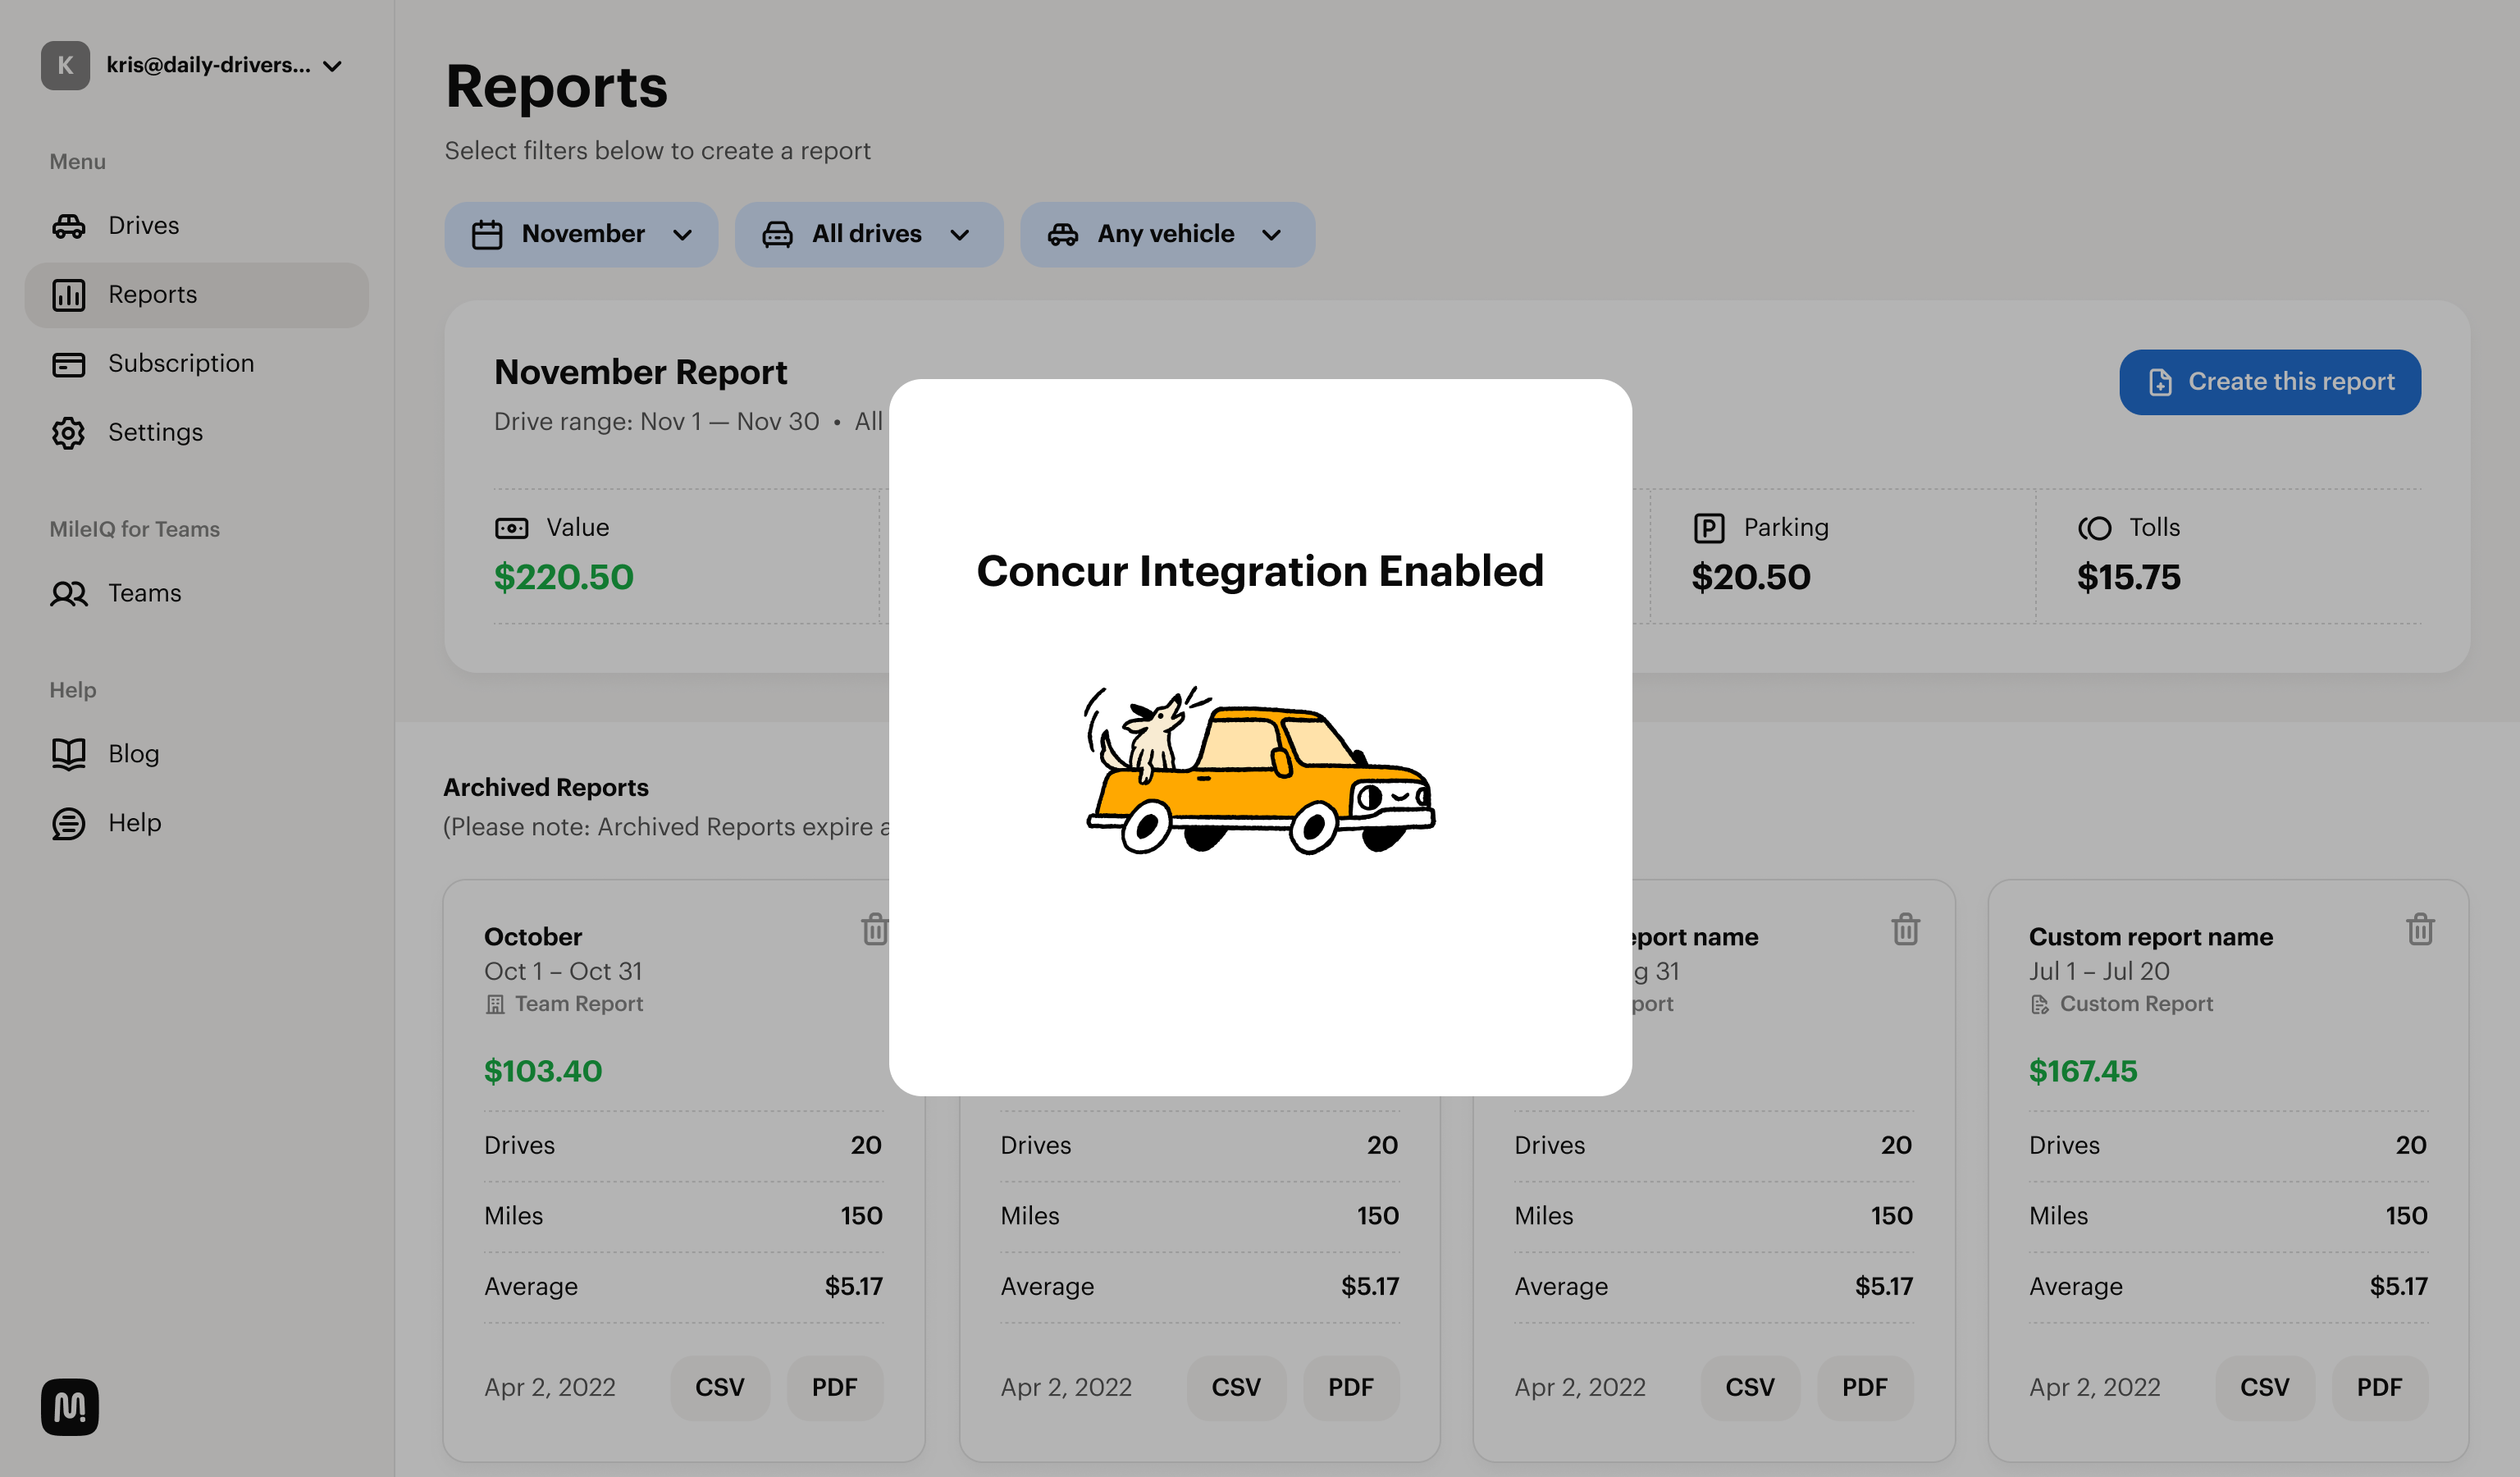Download CSV on second archived report card
The height and width of the screenshot is (1477, 2520).
(1236, 1388)
